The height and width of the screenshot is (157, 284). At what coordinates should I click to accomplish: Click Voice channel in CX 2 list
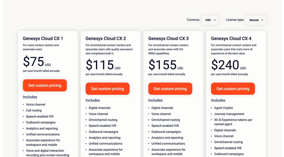pyautogui.click(x=98, y=114)
